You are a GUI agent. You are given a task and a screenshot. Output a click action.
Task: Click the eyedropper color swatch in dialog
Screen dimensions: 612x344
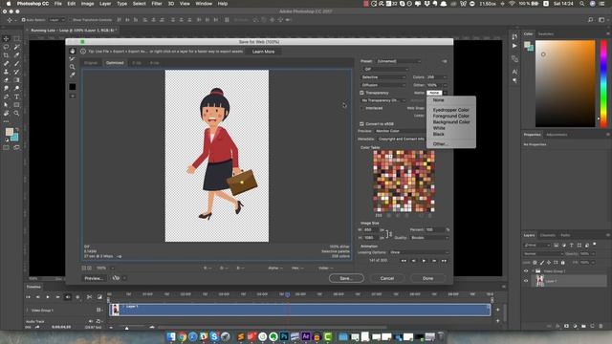[x=73, y=87]
